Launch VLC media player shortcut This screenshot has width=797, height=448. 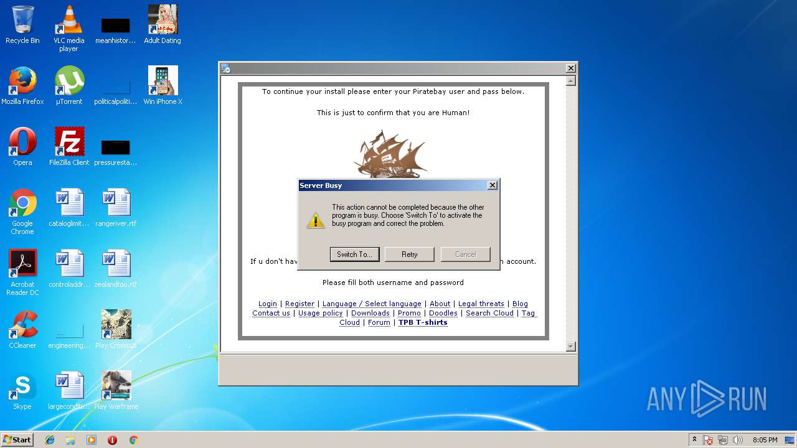(x=68, y=28)
